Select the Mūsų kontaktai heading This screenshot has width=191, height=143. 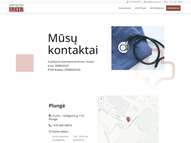(x=73, y=44)
